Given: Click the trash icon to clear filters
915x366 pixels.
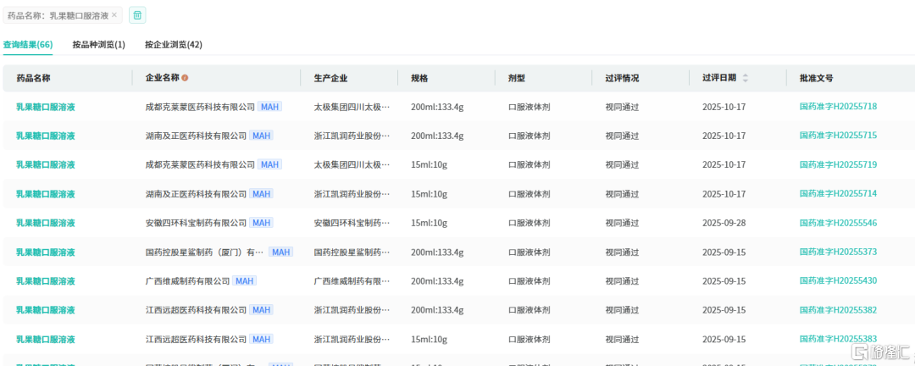Looking at the screenshot, I should (x=137, y=15).
